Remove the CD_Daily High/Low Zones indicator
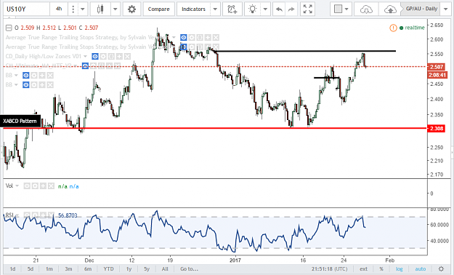This screenshot has width=454, height=275. 127,56
